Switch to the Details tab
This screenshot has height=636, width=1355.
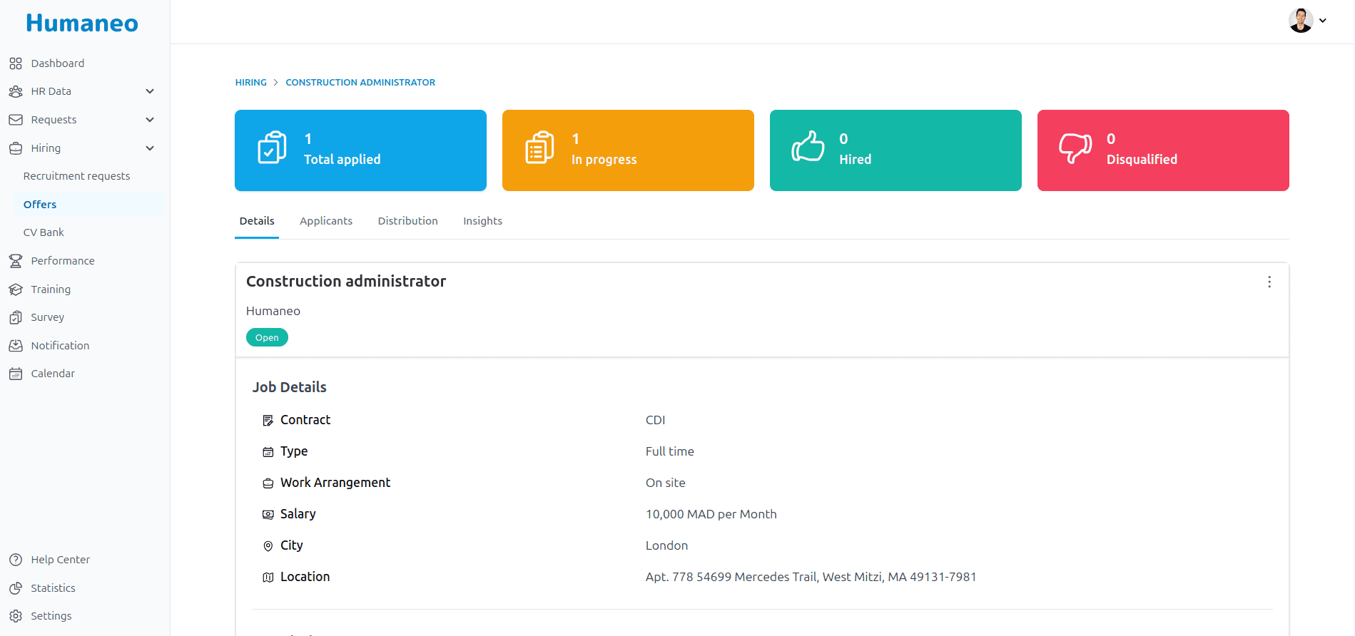point(257,221)
